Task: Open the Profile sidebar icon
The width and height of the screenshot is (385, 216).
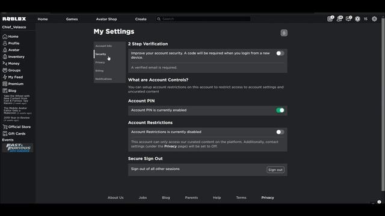Action: click(x=5, y=43)
